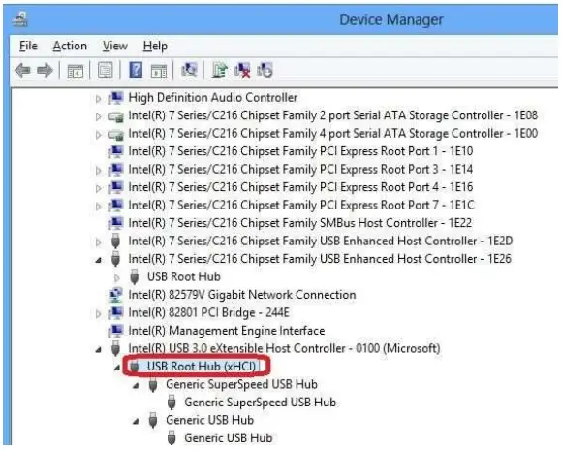Collapse the USB 3.0 eXtensible Host Controller node

(99, 350)
